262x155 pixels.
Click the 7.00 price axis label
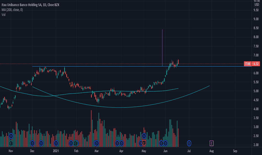(256, 55)
